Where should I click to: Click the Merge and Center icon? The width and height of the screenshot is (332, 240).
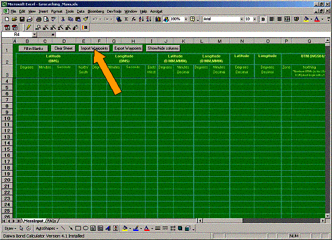coord(287,19)
